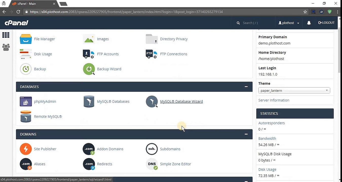The width and height of the screenshot is (342, 182).
Task: Open the Addon Domains icon
Action: tap(89, 149)
